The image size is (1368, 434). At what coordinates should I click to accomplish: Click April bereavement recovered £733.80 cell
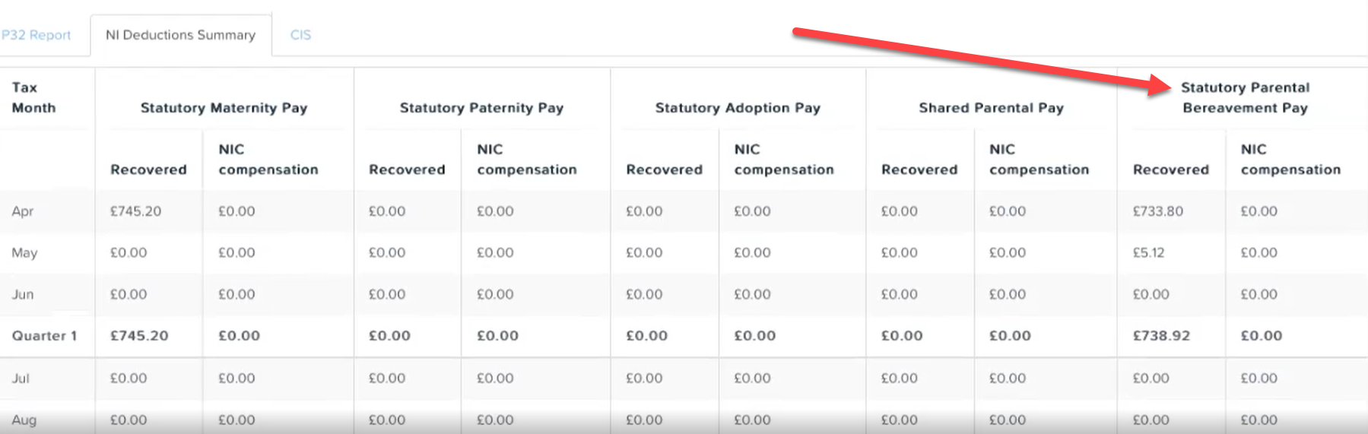coord(1158,211)
